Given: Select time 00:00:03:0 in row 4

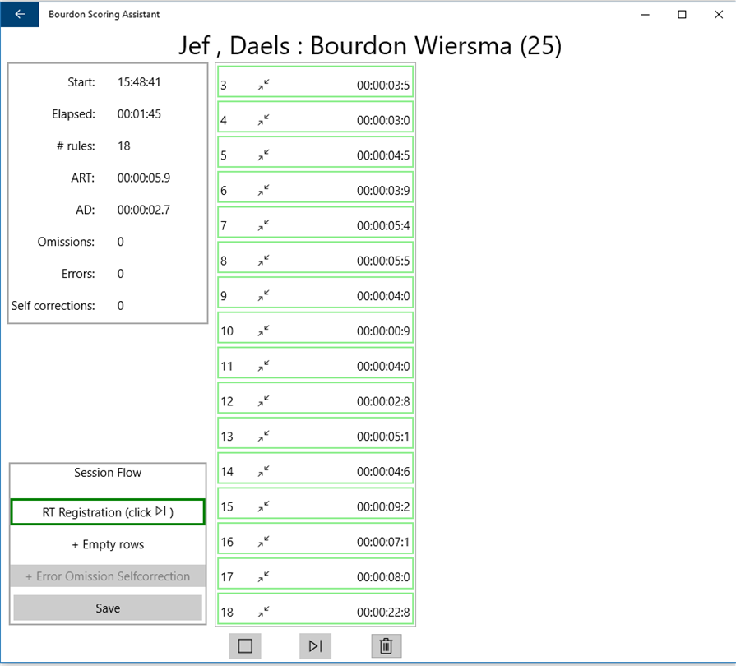Looking at the screenshot, I should 383,120.
